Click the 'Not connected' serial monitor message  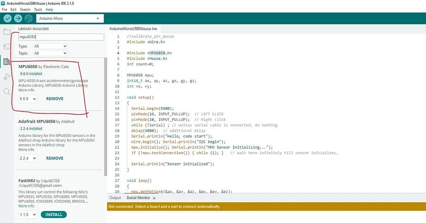(x=164, y=206)
